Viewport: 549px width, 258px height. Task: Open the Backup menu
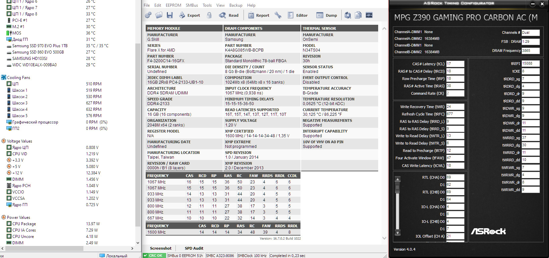point(236,5)
